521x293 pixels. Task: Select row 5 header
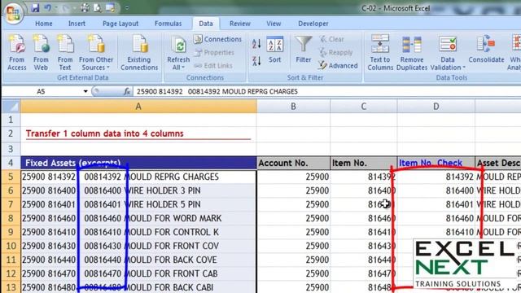point(11,177)
